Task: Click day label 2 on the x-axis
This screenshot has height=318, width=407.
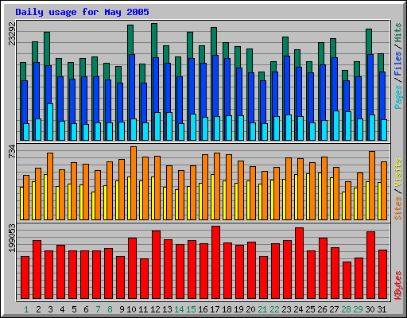Action: pyautogui.click(x=38, y=309)
